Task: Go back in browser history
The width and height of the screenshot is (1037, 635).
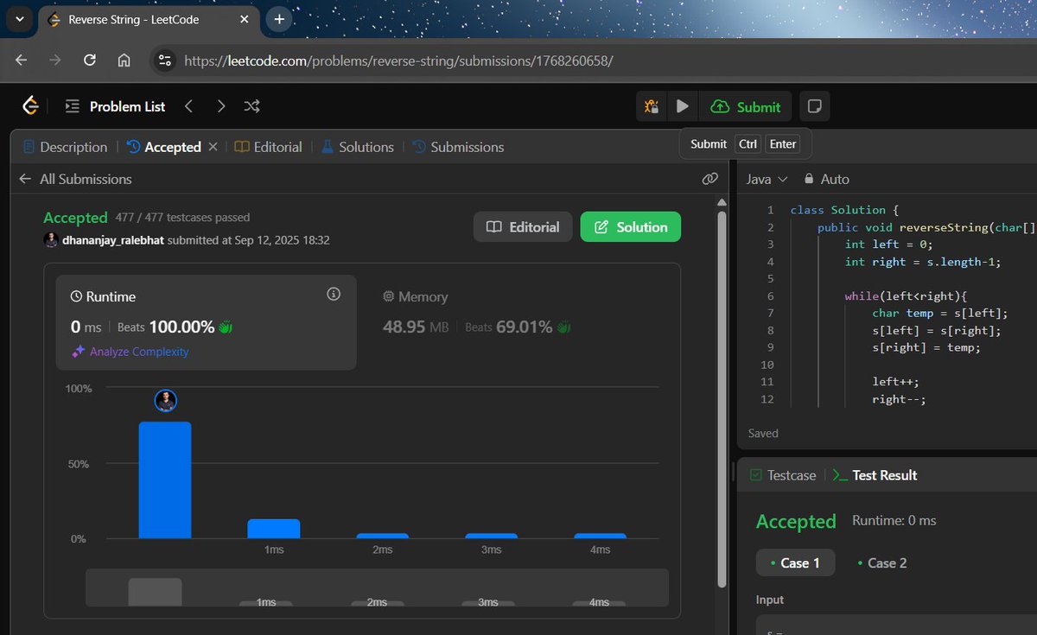Action: click(21, 60)
